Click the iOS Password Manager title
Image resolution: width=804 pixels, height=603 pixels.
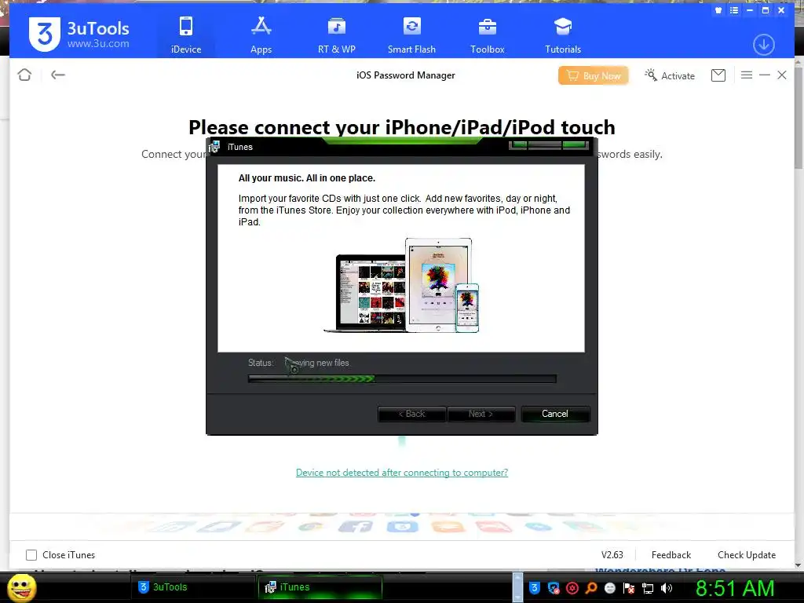click(406, 75)
